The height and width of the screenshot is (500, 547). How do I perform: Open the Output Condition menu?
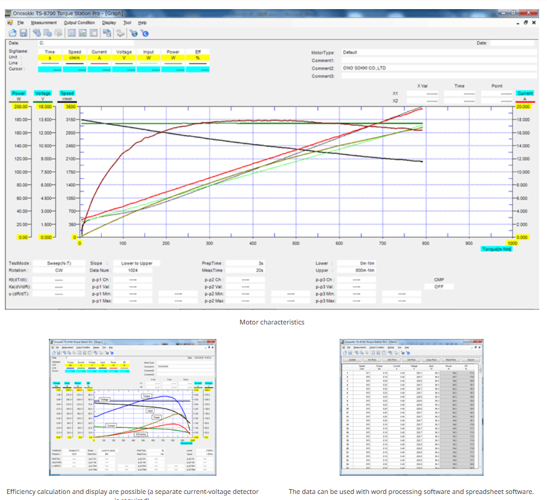click(79, 23)
